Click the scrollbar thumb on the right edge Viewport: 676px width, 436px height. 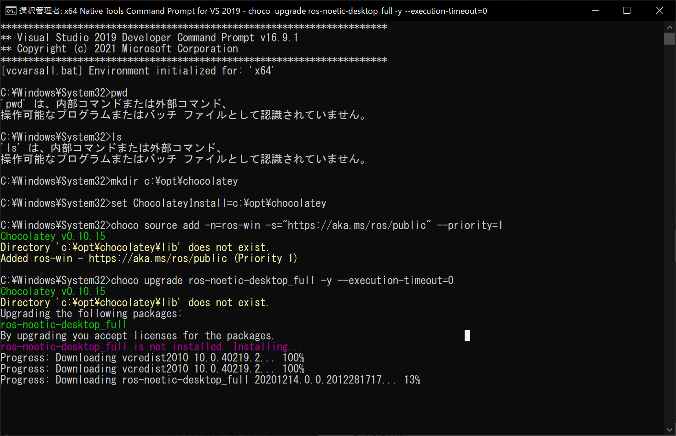(x=670, y=39)
